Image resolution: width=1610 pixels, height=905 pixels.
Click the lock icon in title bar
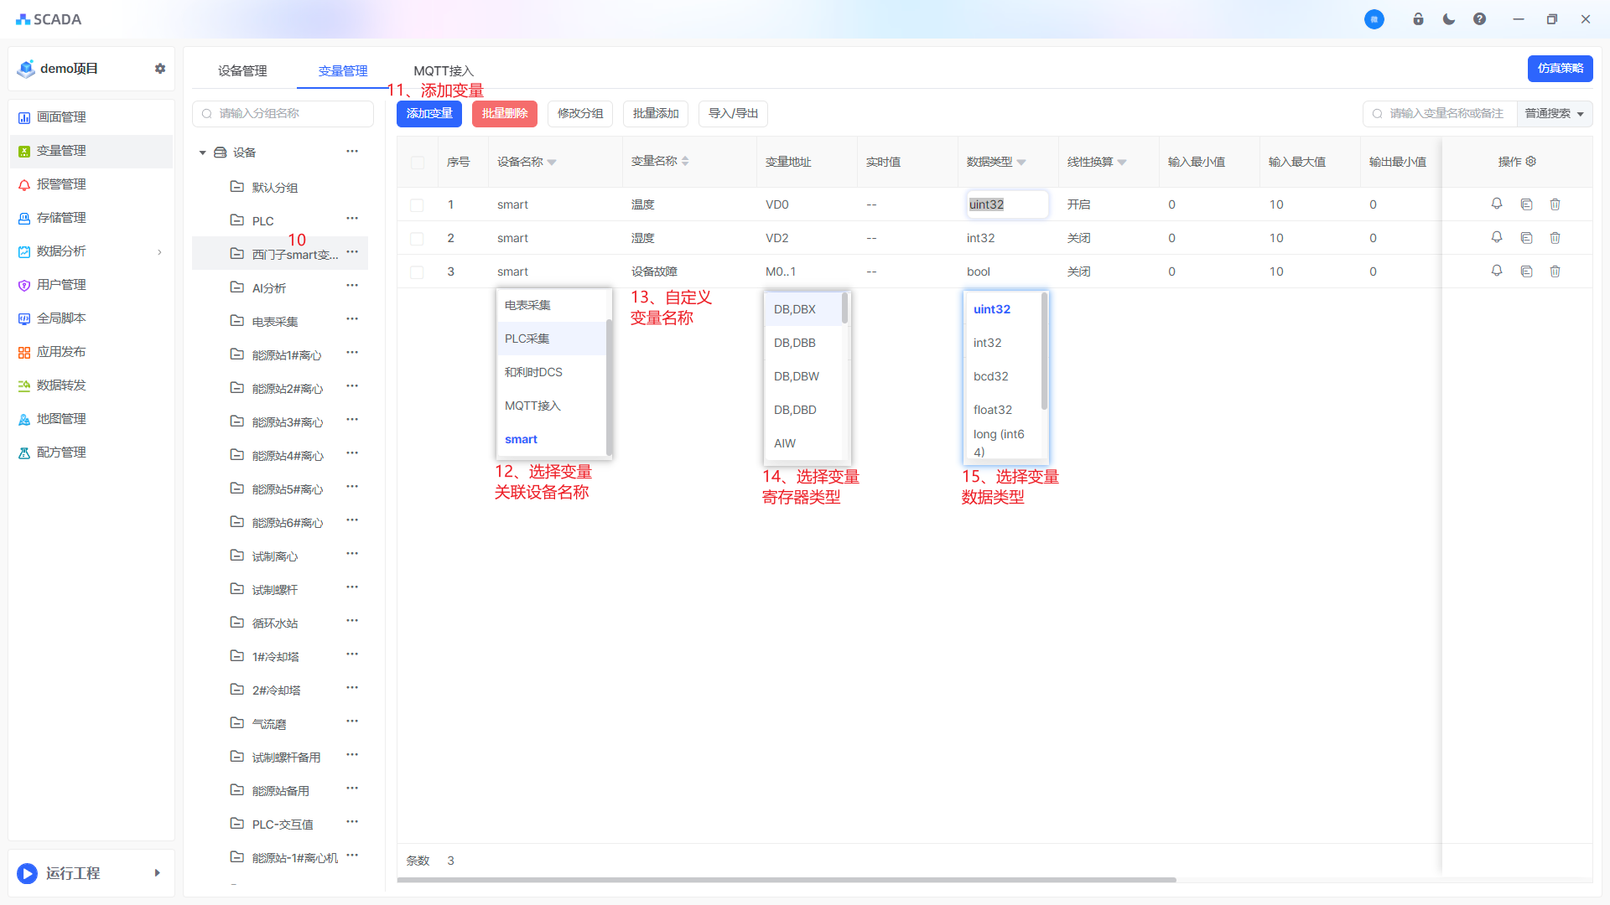pyautogui.click(x=1418, y=19)
